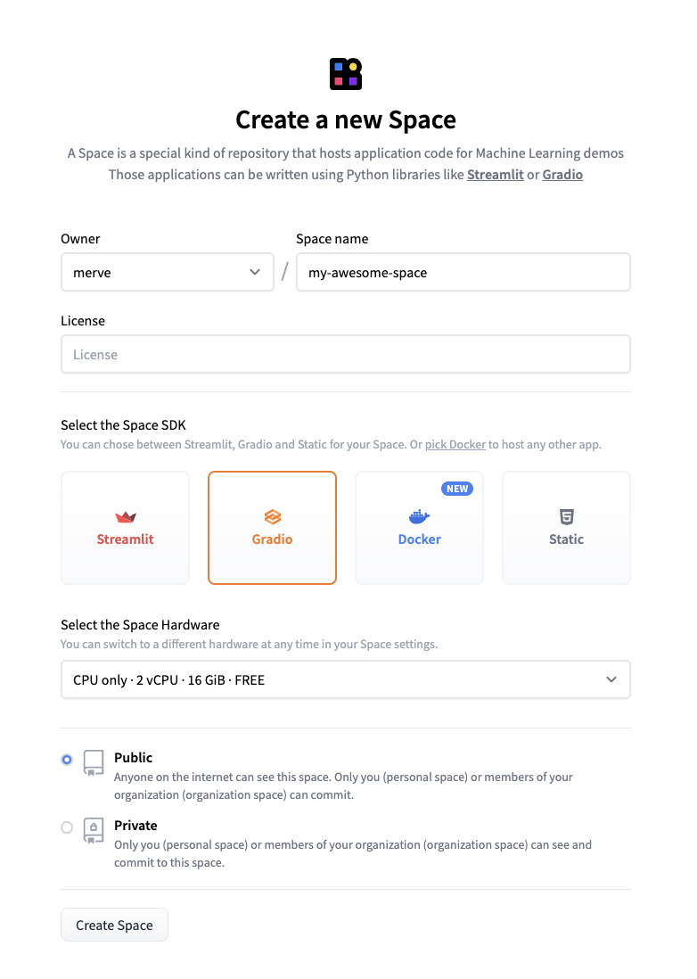This screenshot has width=697, height=979.
Task: Choose the Gradio SDK icon
Action: point(272,517)
